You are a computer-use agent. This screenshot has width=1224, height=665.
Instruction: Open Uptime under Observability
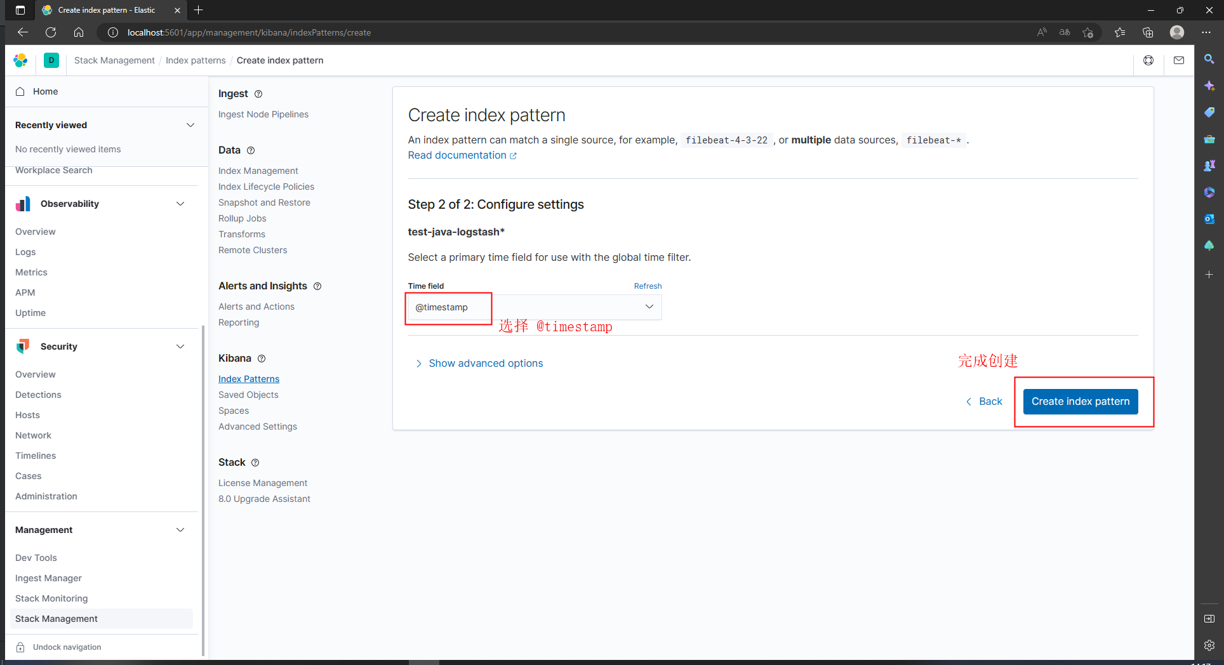[30, 313]
